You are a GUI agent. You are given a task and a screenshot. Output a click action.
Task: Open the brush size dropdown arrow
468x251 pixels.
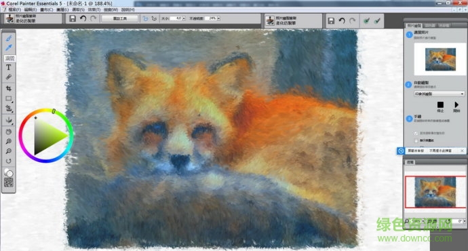pos(184,18)
